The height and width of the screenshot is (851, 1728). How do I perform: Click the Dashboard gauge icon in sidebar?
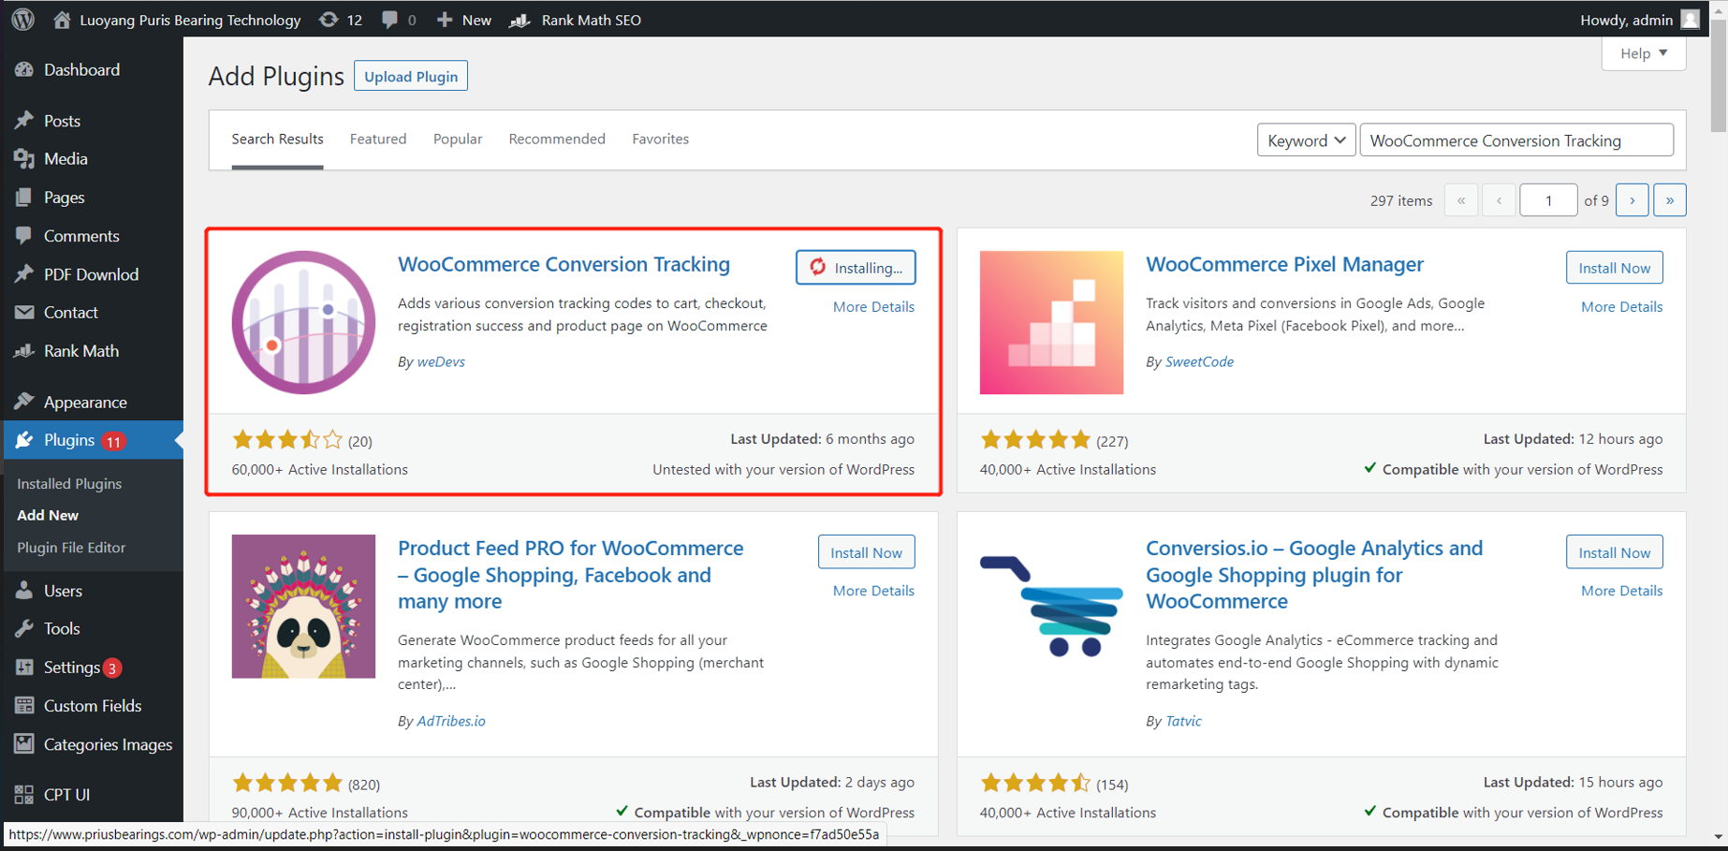pyautogui.click(x=24, y=69)
